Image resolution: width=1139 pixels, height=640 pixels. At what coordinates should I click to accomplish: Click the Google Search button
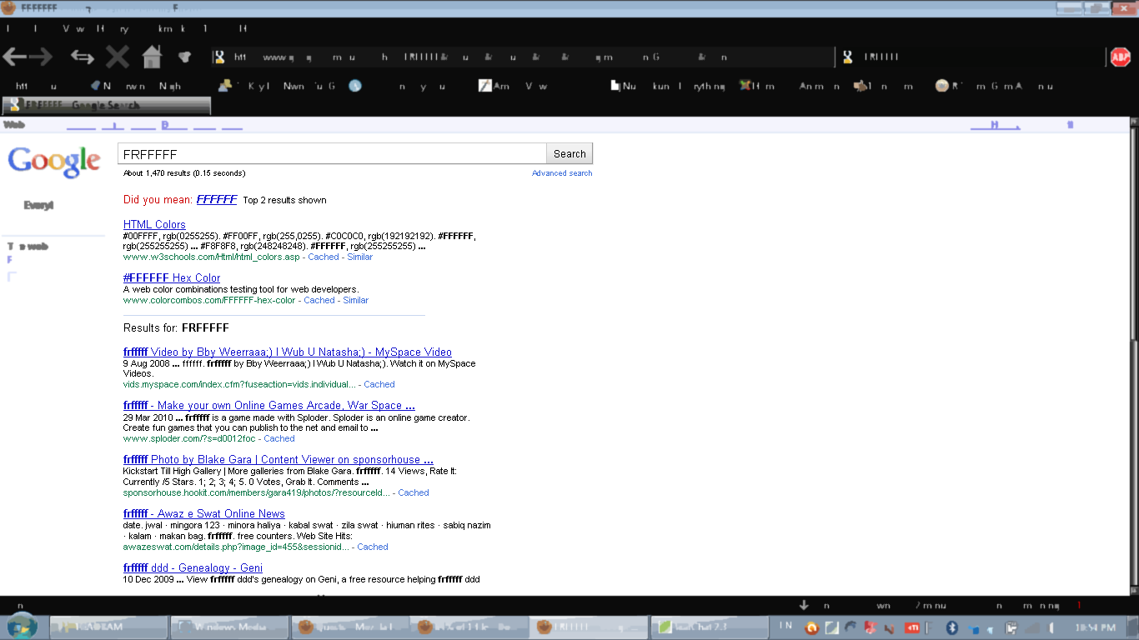click(569, 153)
